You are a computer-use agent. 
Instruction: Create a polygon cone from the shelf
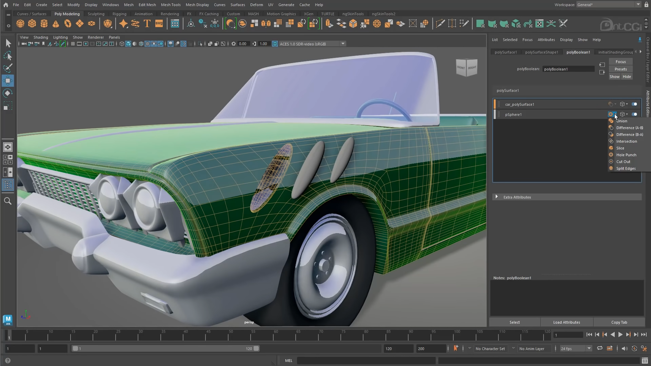[56, 24]
